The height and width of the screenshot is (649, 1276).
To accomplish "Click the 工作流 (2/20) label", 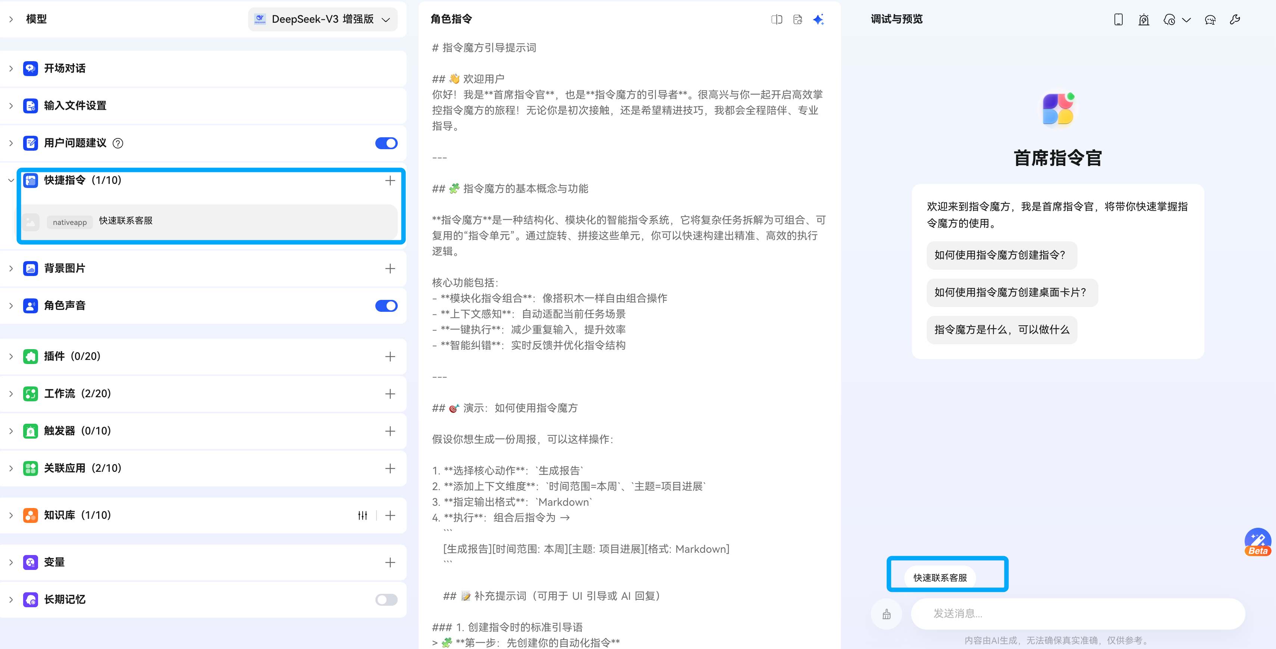I will (x=77, y=394).
